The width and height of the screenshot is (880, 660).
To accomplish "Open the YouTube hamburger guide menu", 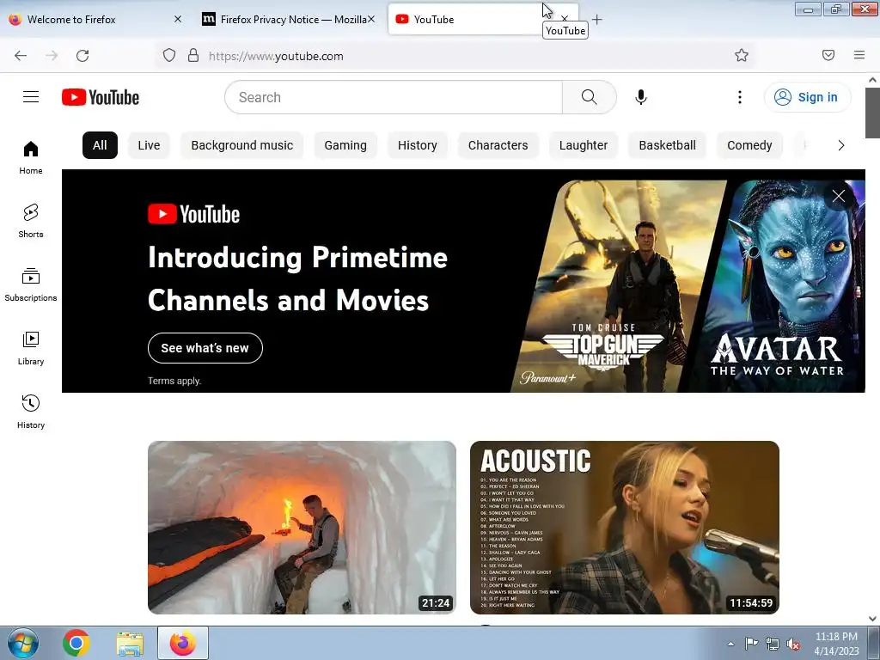I will click(31, 97).
